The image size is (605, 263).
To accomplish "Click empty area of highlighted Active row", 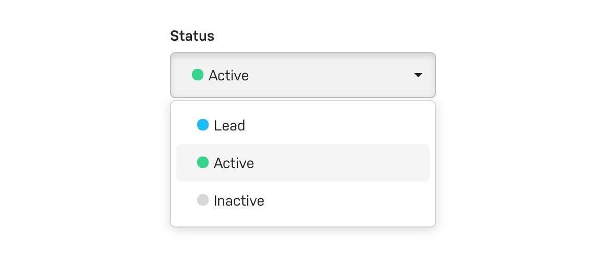I will coord(342,163).
